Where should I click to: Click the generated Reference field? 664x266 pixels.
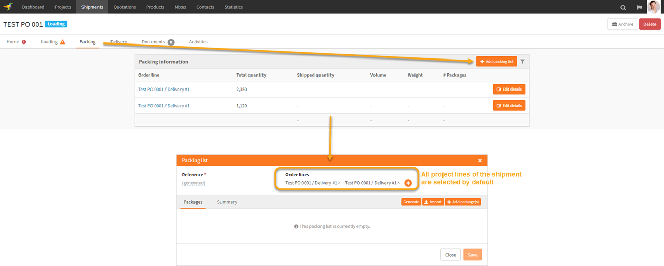coord(193,183)
